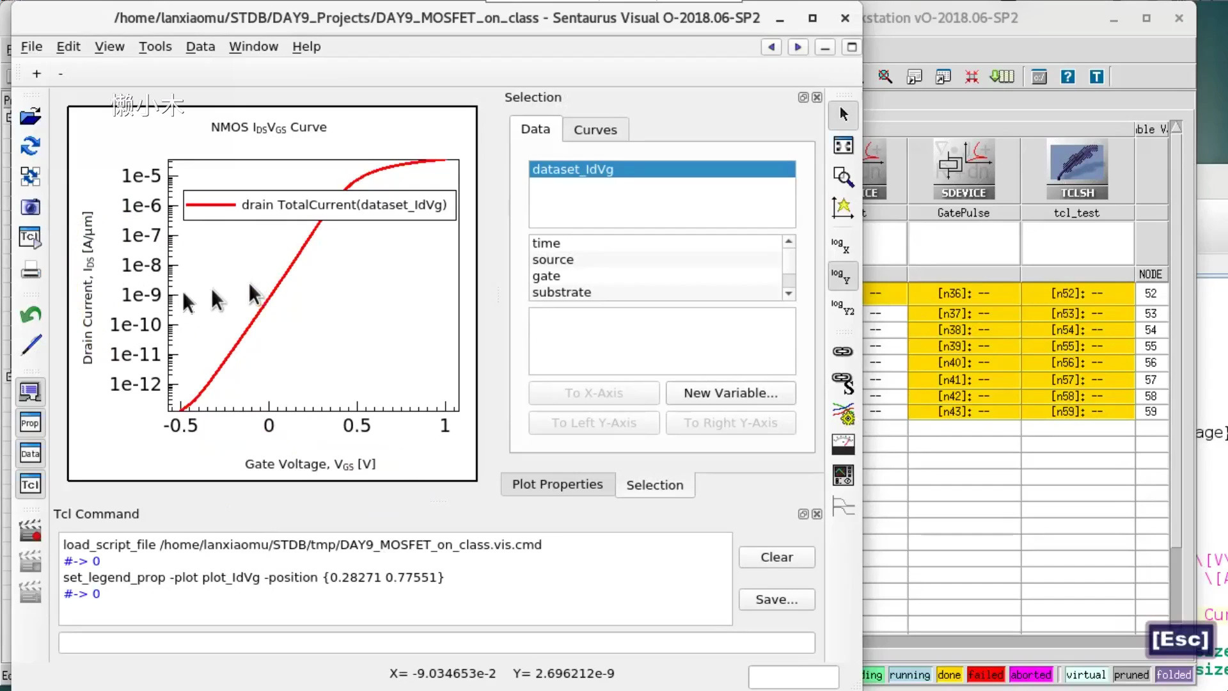Expand the gate variable entry in list
Image resolution: width=1228 pixels, height=691 pixels.
point(546,275)
